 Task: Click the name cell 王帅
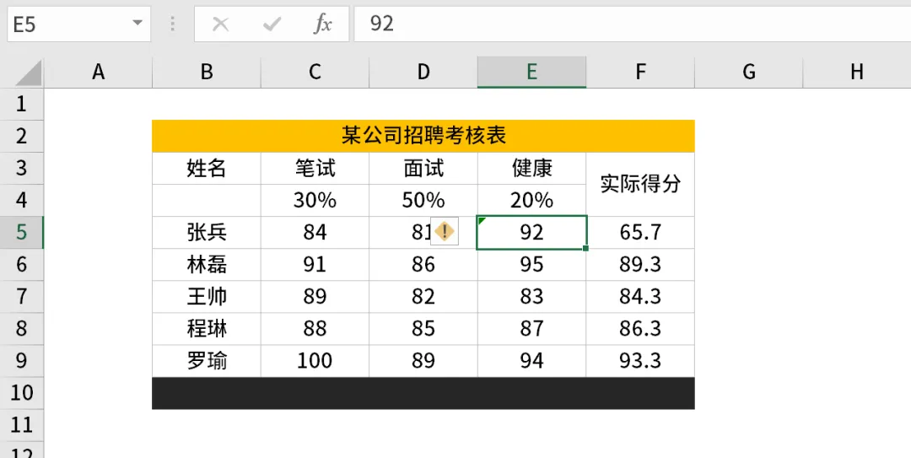207,297
